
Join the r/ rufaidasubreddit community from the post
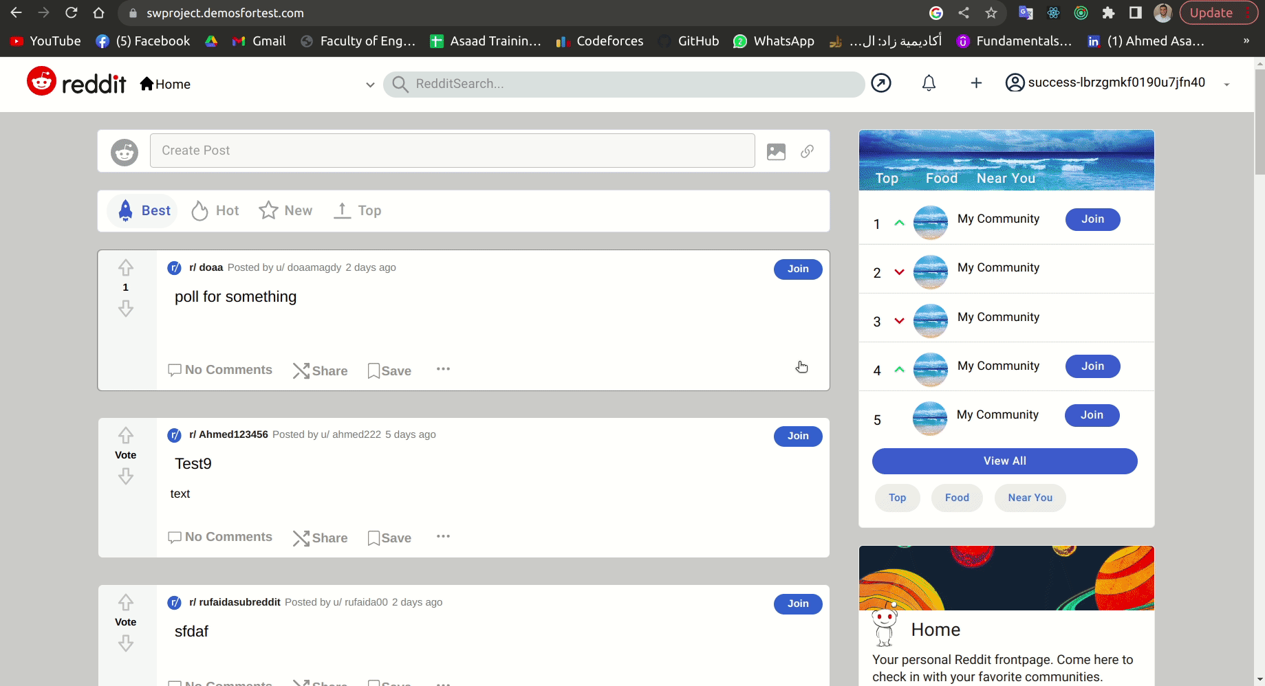coord(798,604)
